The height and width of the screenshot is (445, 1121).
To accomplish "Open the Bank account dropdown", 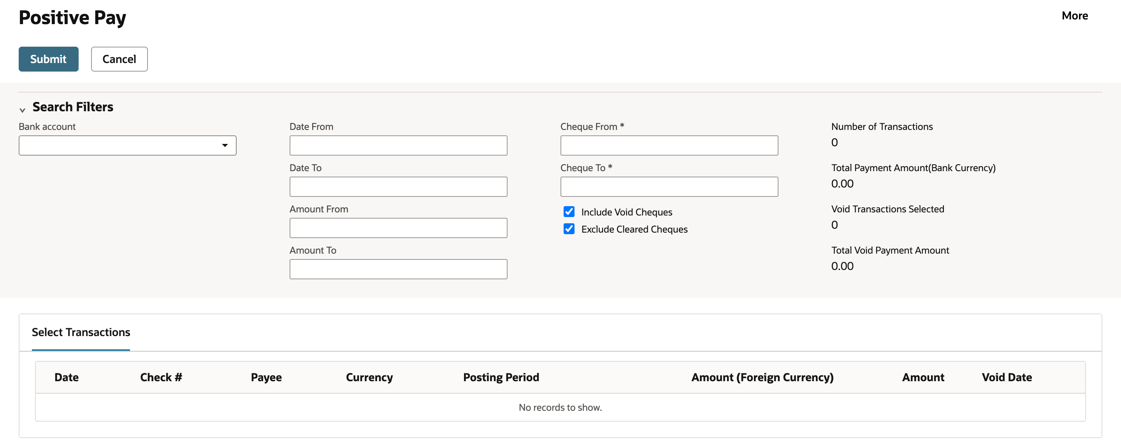I will click(x=128, y=145).
